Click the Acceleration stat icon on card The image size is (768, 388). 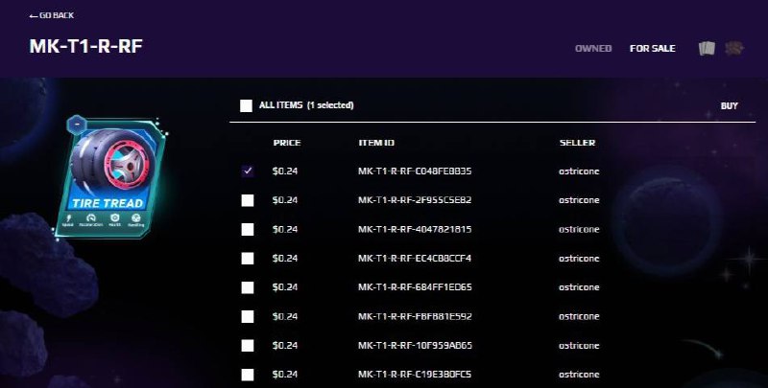click(x=90, y=217)
